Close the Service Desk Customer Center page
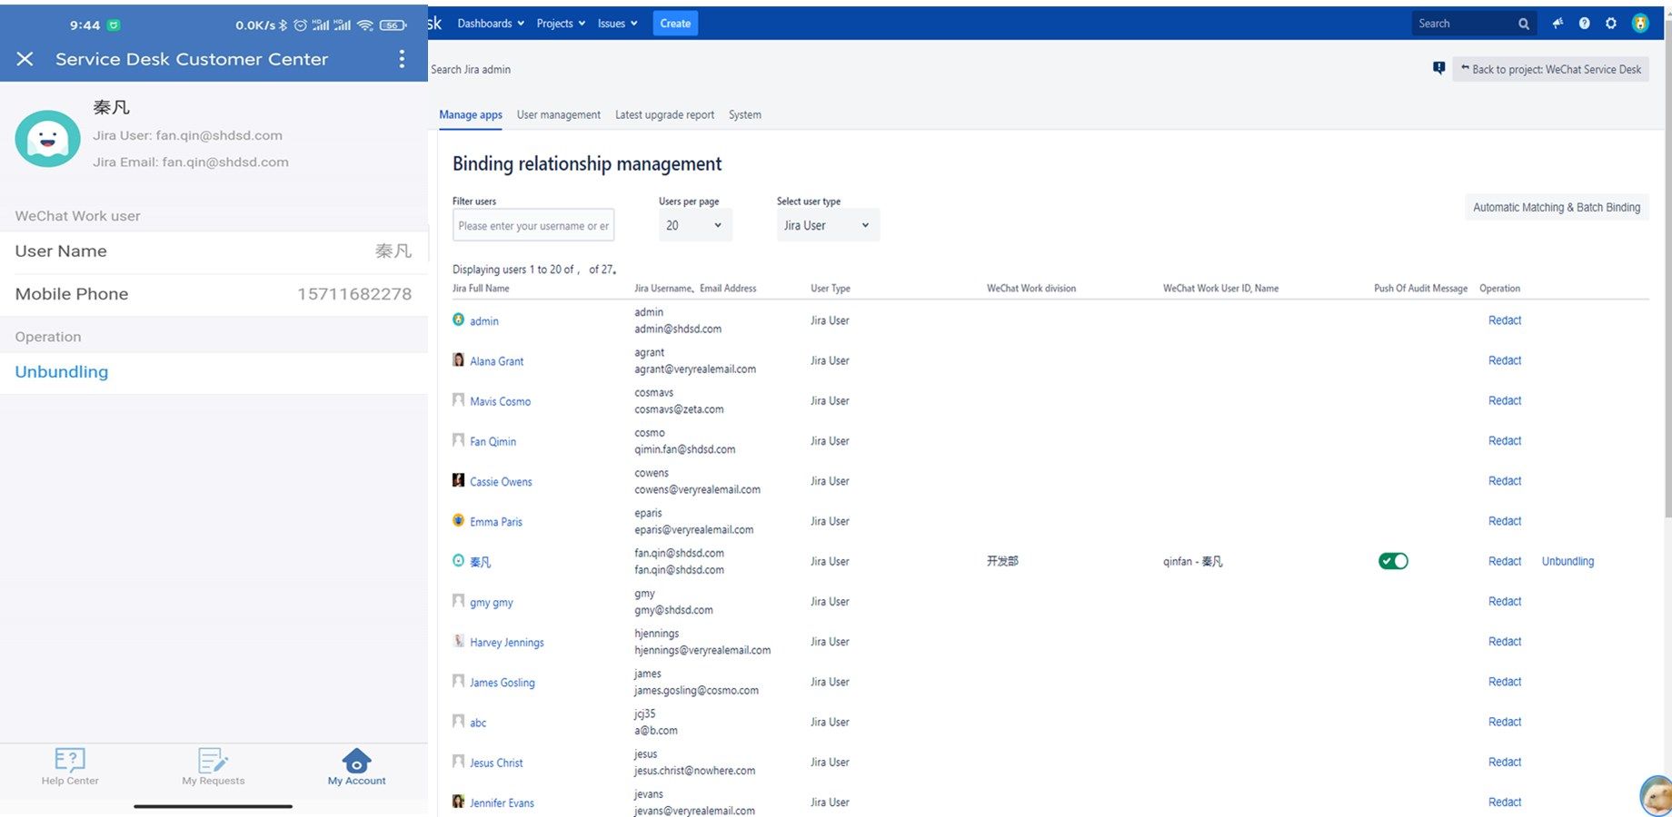This screenshot has height=817, width=1672. click(25, 59)
